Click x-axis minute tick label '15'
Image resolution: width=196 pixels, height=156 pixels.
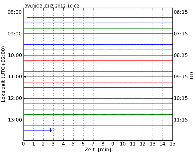coord(172,144)
